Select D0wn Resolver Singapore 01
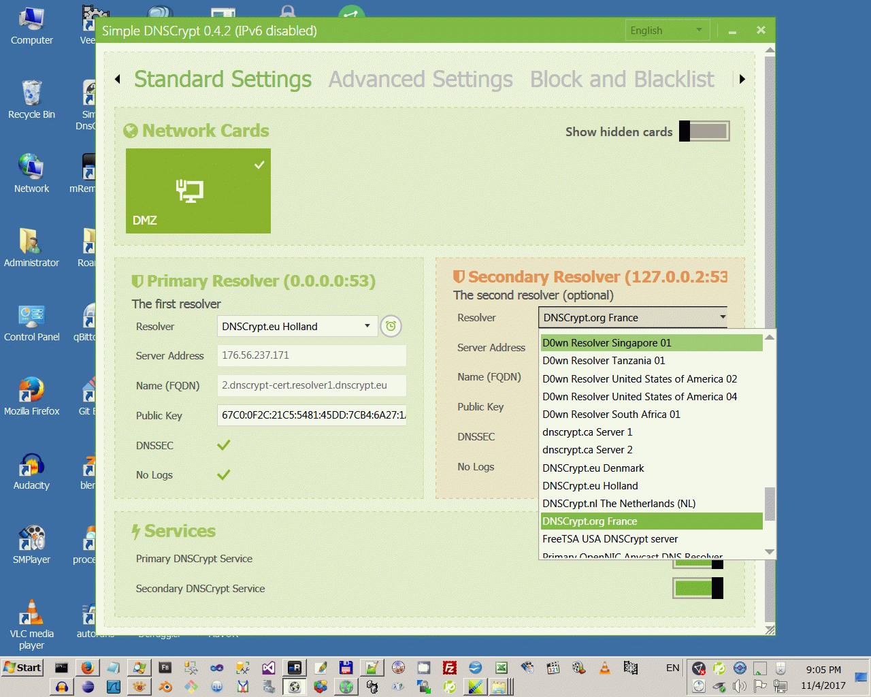This screenshot has height=697, width=871. [651, 343]
